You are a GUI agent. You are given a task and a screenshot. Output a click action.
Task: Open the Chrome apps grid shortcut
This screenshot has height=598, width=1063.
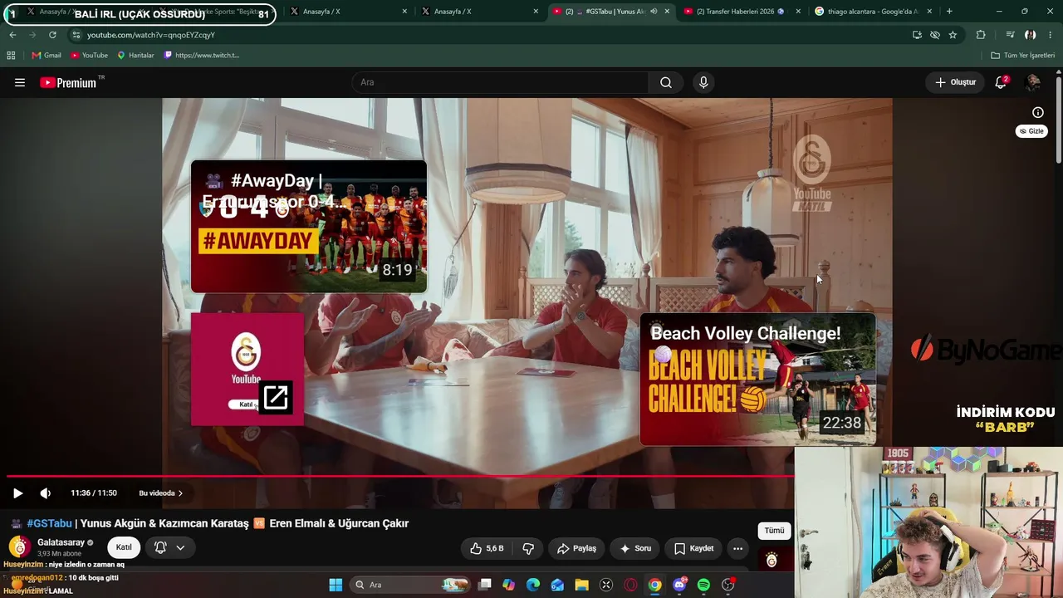pyautogui.click(x=11, y=56)
